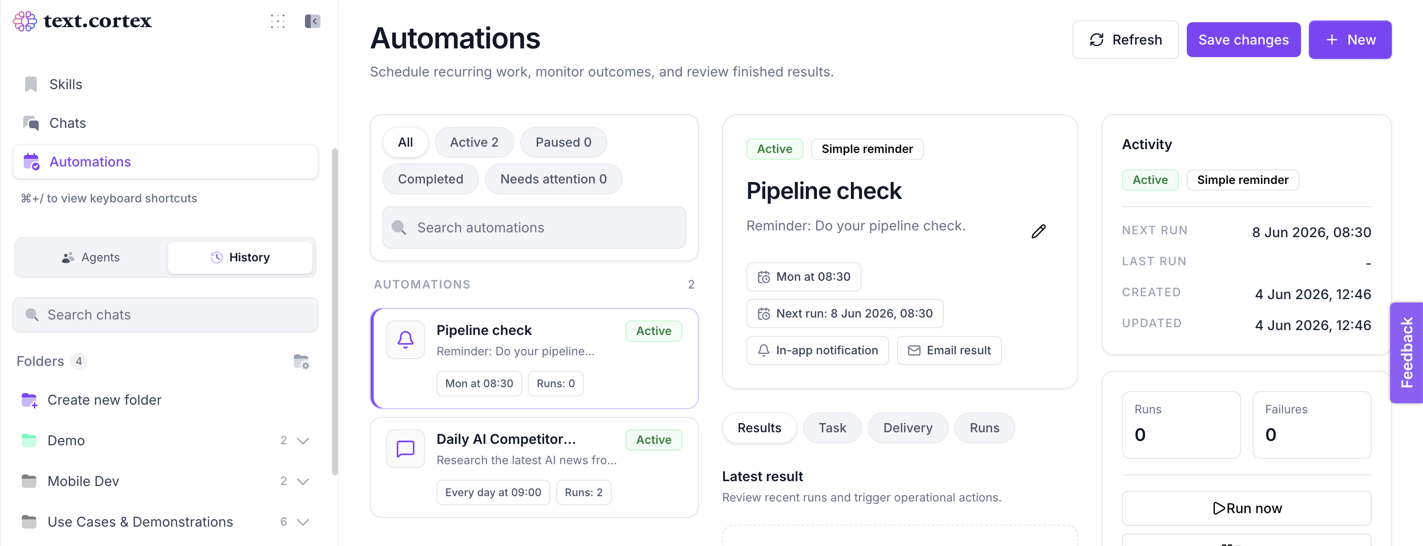Click the Every day at 09:00 chip
Image resolution: width=1423 pixels, height=546 pixels.
pyautogui.click(x=493, y=492)
